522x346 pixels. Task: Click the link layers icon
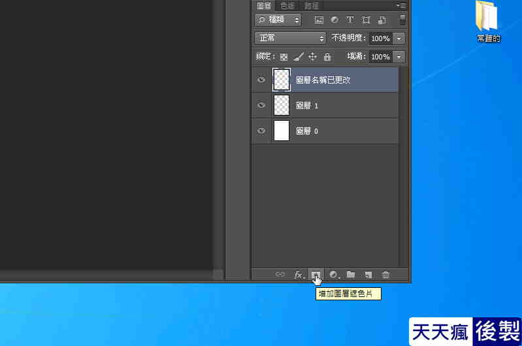(x=280, y=274)
